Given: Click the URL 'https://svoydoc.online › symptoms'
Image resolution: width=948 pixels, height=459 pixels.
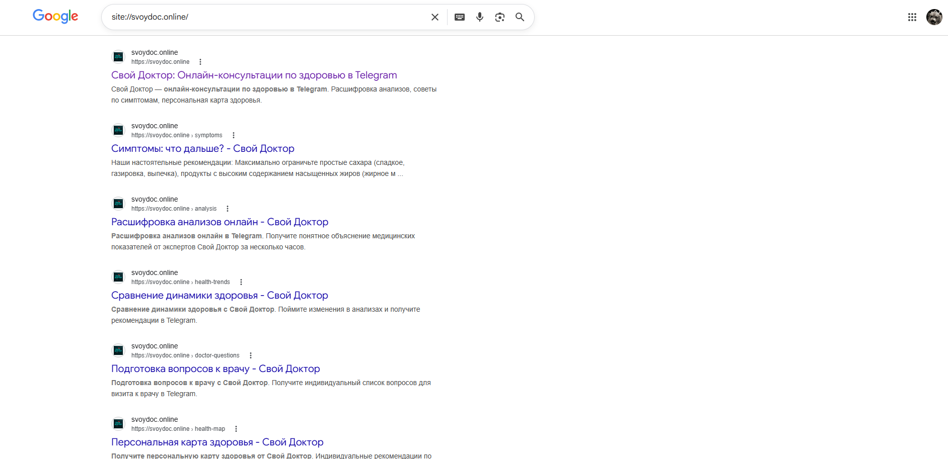Looking at the screenshot, I should click(x=177, y=135).
